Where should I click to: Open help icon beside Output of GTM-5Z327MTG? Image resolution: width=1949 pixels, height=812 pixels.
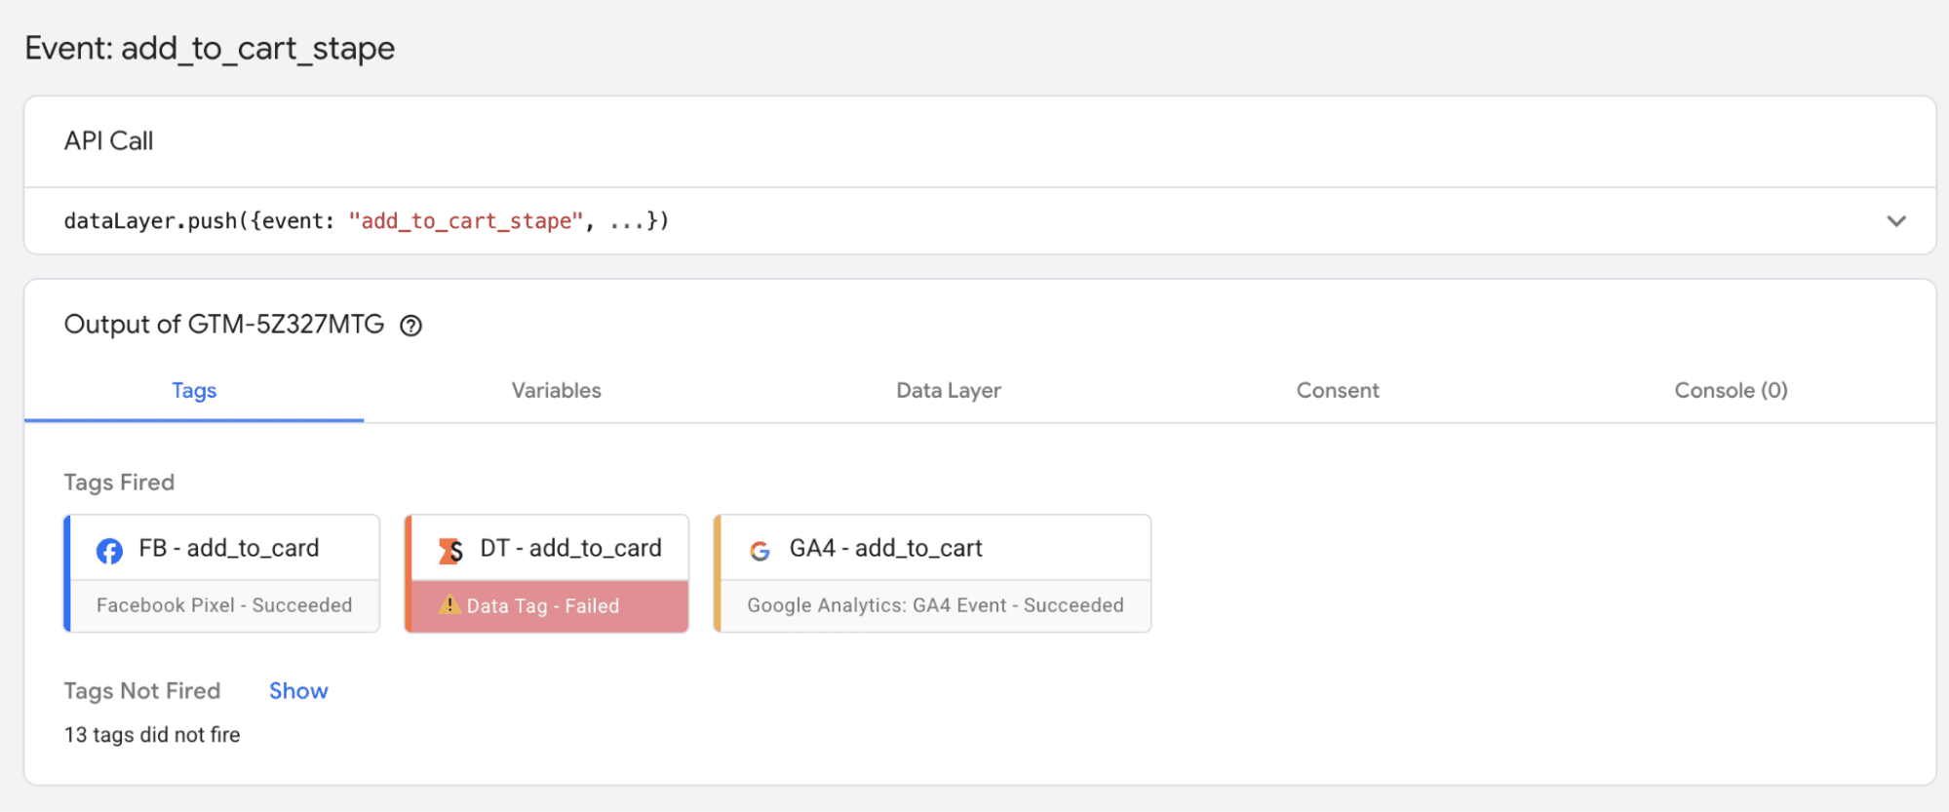point(411,326)
